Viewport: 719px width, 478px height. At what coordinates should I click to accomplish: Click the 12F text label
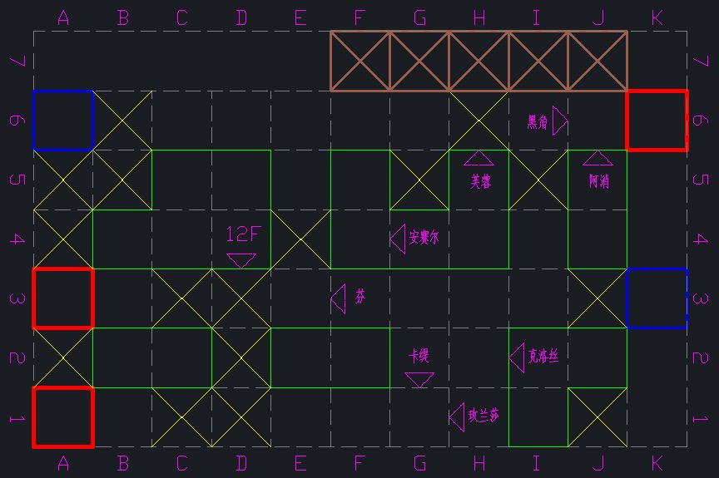pos(242,234)
